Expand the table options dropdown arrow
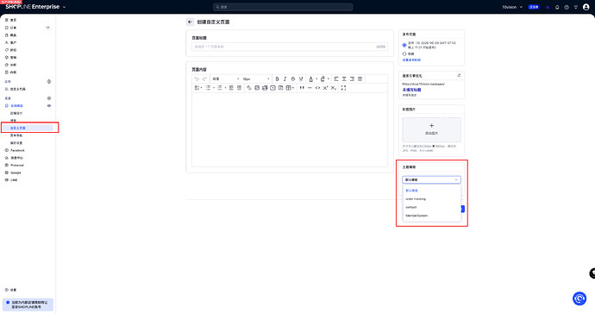 coord(293,88)
